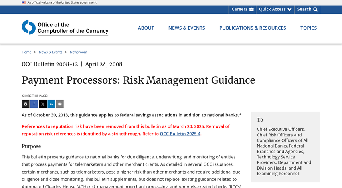Viewport: 342px width, 188px height.
Task: Click the OCC Bulletin 2008-12 text
Action: point(50,64)
